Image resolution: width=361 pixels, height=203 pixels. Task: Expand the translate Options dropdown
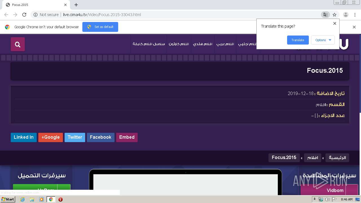(323, 40)
